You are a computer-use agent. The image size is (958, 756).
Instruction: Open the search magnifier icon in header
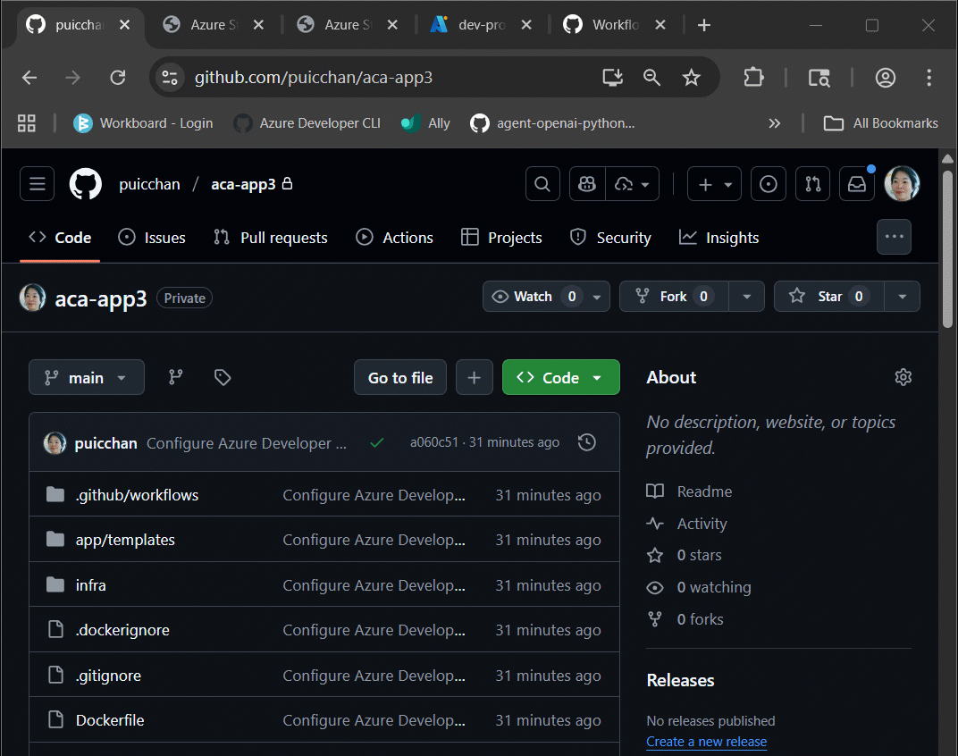pyautogui.click(x=542, y=183)
